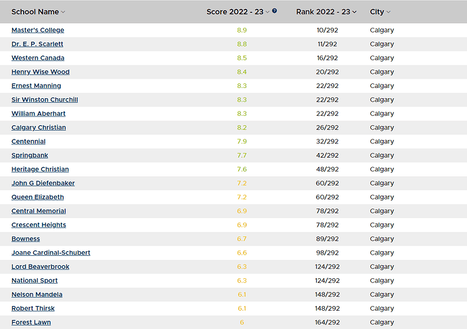Sort by City column header

coord(380,12)
